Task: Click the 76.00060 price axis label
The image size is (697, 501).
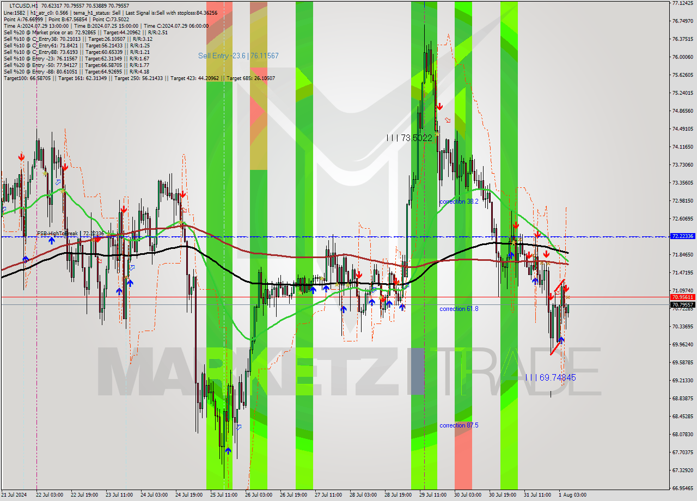Action: point(683,57)
